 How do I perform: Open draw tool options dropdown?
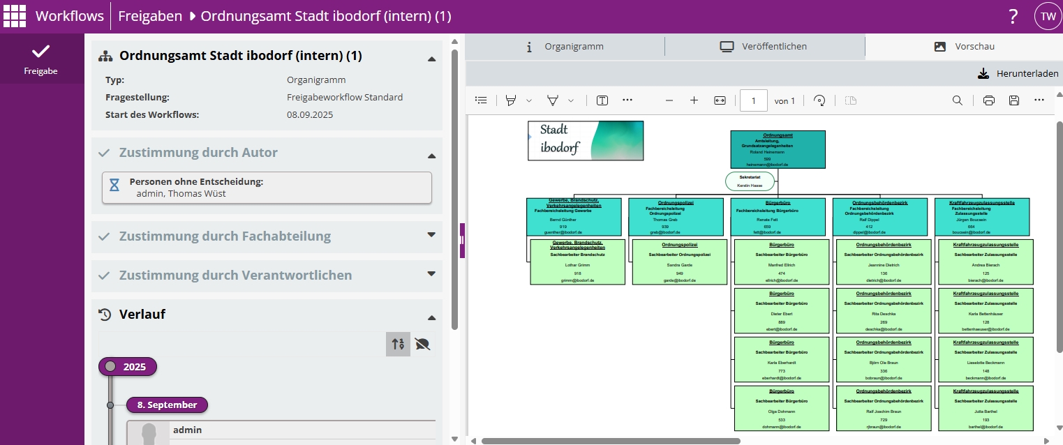pyautogui.click(x=571, y=100)
